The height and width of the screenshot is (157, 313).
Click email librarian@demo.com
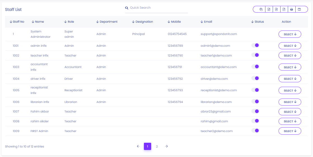[216, 102]
